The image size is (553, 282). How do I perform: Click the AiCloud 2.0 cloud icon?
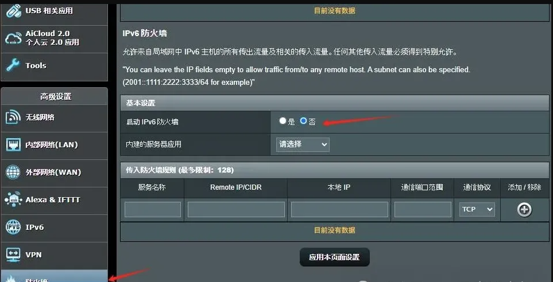13,38
